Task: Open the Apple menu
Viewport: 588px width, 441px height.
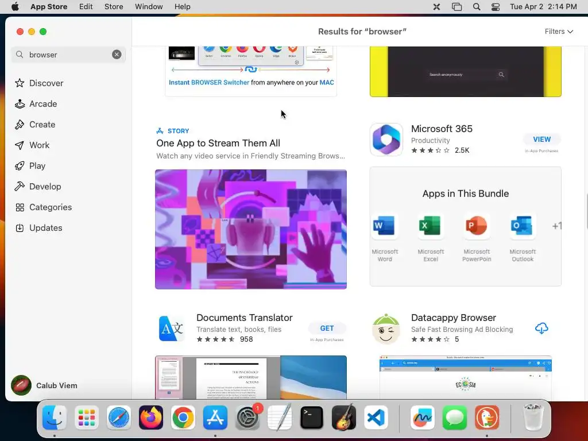Action: click(x=15, y=7)
